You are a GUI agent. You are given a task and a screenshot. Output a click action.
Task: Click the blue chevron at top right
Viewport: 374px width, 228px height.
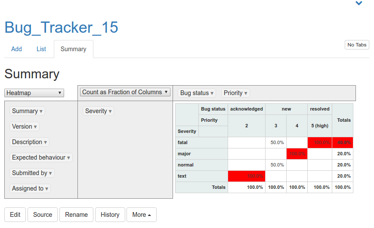pyautogui.click(x=359, y=3)
